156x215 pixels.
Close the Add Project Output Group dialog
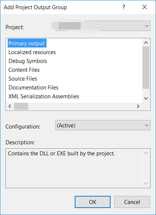pyautogui.click(x=145, y=7)
